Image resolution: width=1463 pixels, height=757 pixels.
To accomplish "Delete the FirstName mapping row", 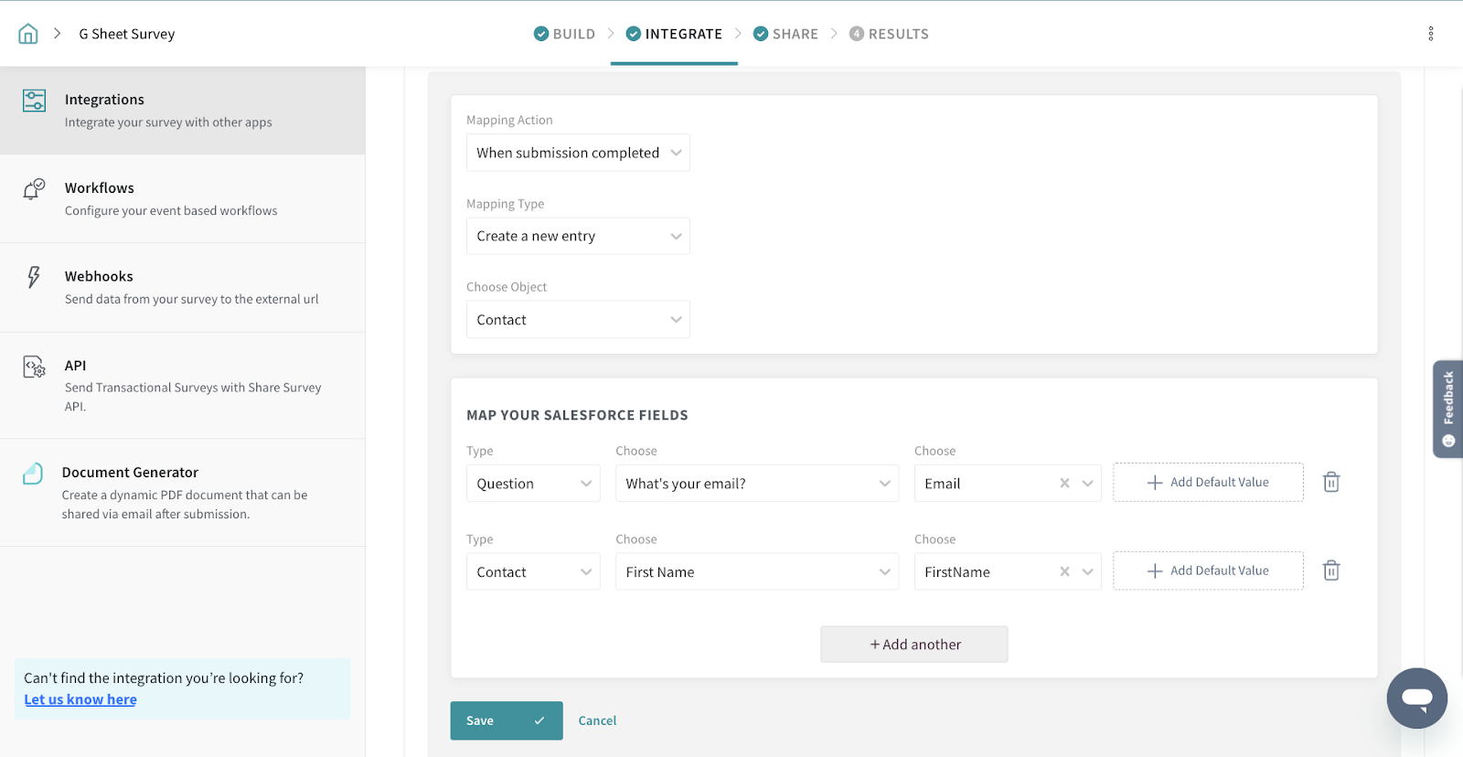I will pos(1331,571).
